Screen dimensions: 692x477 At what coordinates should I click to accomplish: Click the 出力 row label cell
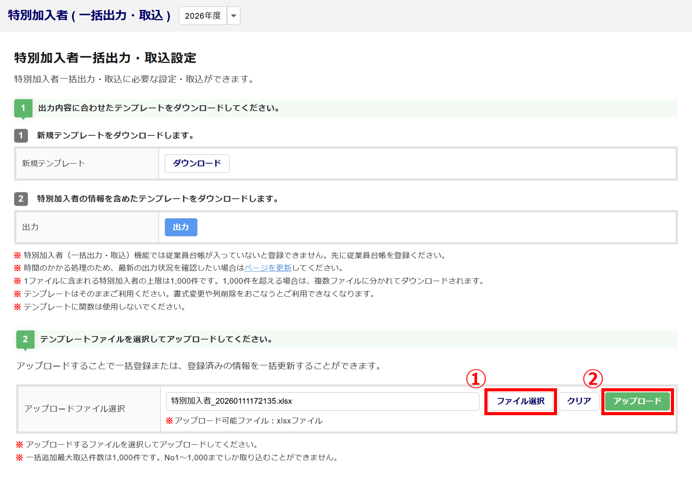click(30, 227)
